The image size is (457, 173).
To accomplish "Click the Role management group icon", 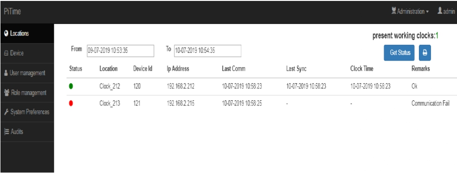I will [x=6, y=93].
